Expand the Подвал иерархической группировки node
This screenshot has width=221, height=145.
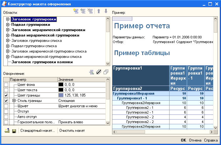click(x=8, y=35)
